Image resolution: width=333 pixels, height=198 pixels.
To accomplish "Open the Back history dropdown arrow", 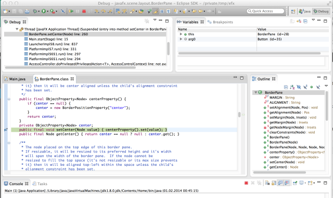I will [204, 11].
